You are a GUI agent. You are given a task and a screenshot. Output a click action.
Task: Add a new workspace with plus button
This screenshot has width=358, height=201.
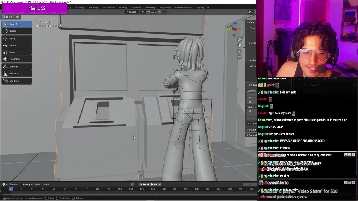tap(208, 8)
